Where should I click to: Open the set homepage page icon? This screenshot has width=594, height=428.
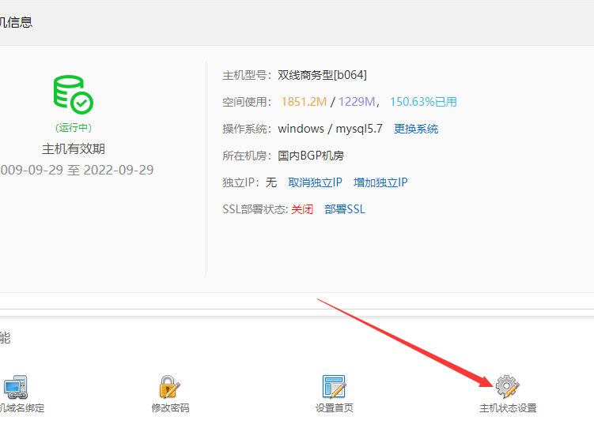334,387
